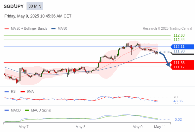
Task: Click the Friday, May 9, 2025 timestamp
Action: (x=38, y=16)
